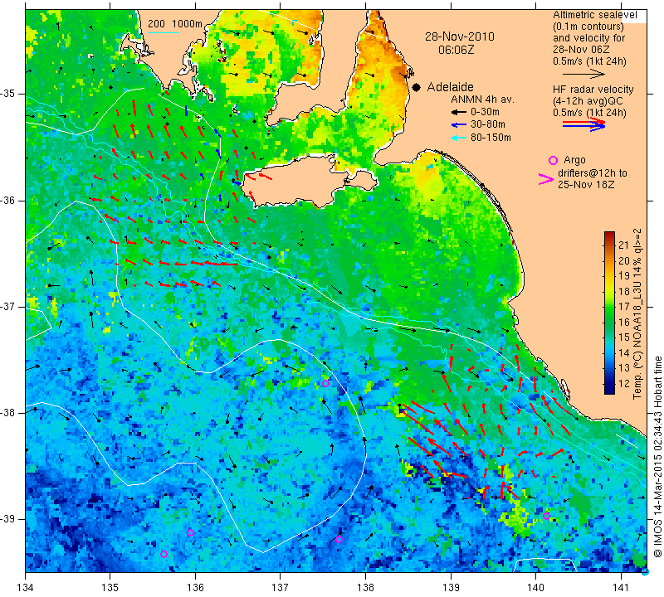This screenshot has width=664, height=597.
Task: Click the colorbar tick label '19'
Action: tap(624, 276)
